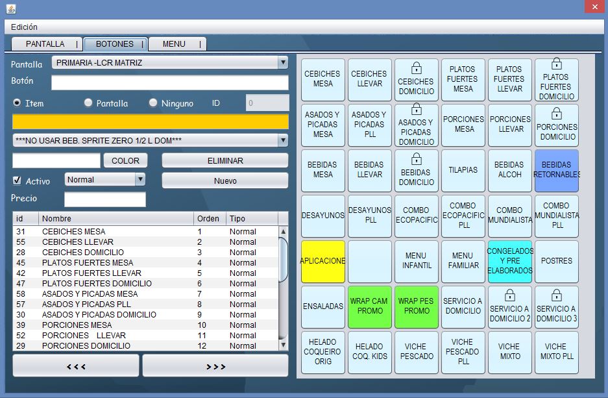Image resolution: width=608 pixels, height=398 pixels.
Task: Select the Pantalla radio button
Action: tap(89, 103)
